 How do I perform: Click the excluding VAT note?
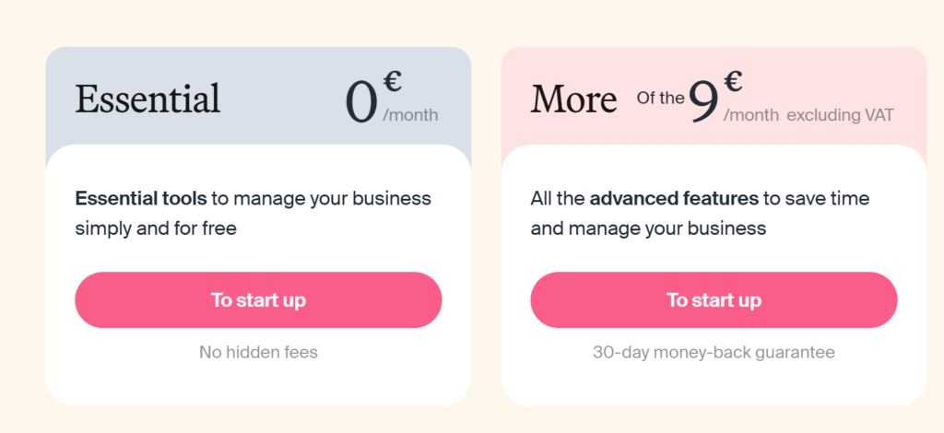tap(841, 116)
